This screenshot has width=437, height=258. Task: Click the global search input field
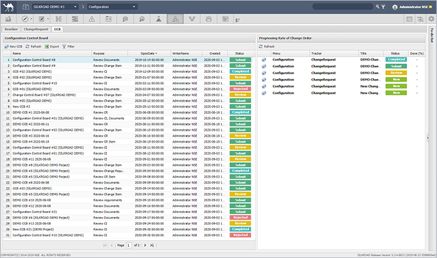click(x=343, y=7)
